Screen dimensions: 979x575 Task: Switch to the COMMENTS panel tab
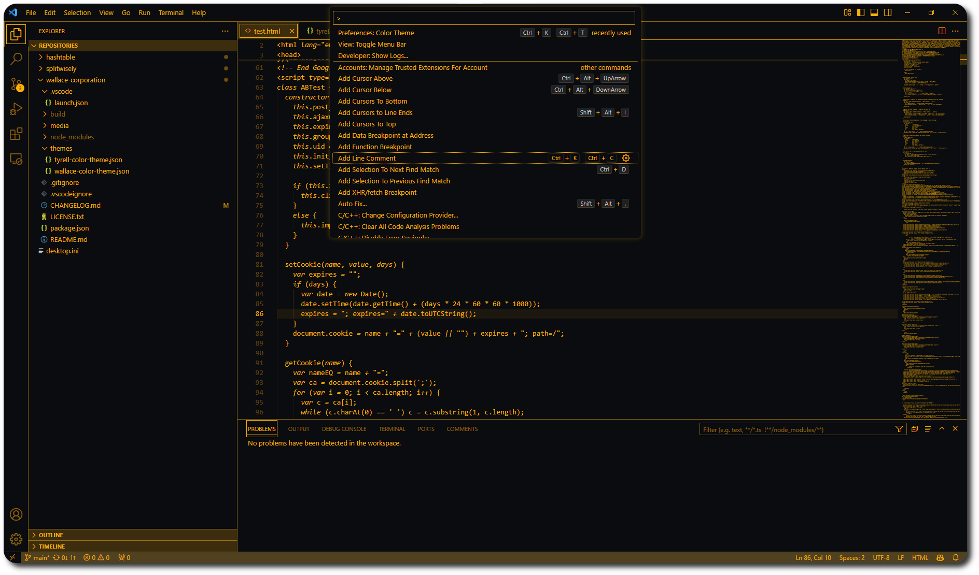pos(462,429)
